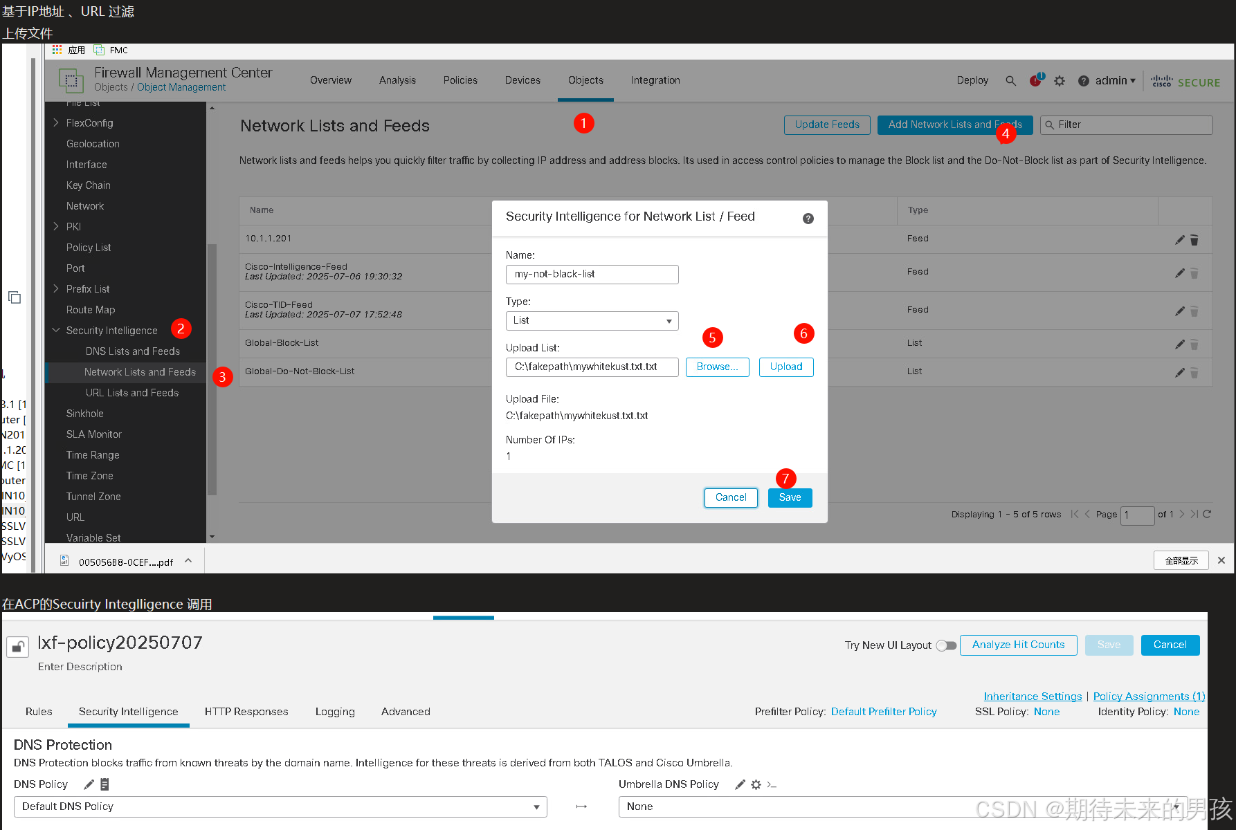Expand the PKI tree node
The width and height of the screenshot is (1236, 830).
pos(56,226)
